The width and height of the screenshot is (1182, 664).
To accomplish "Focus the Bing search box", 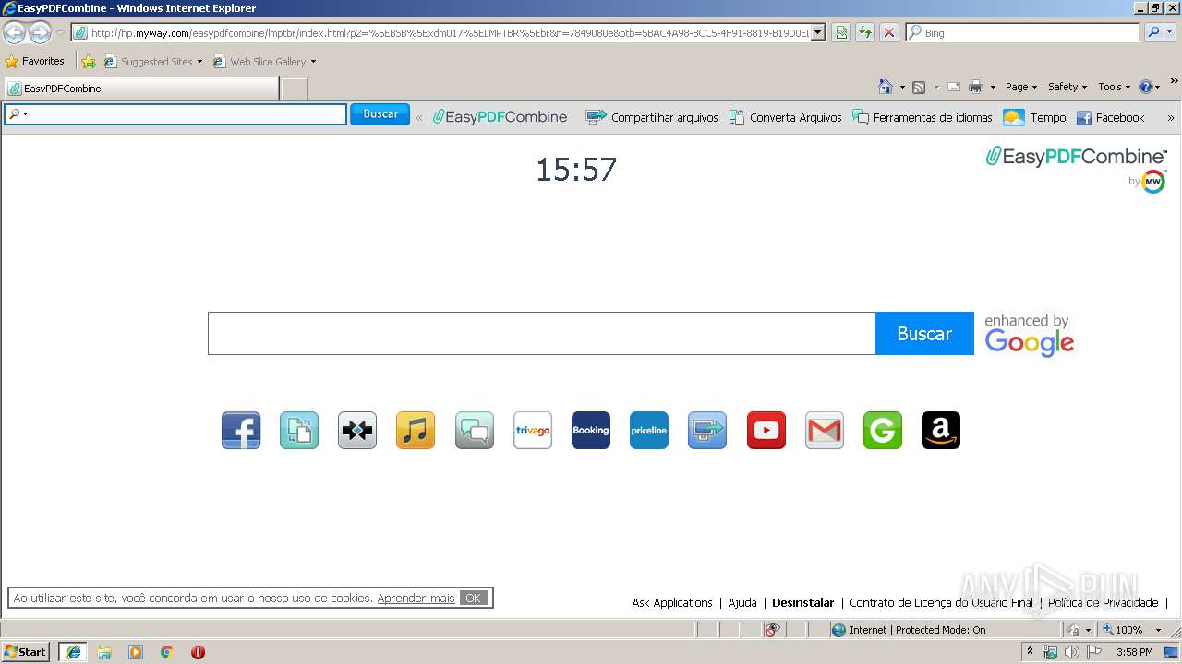I will coord(1022,32).
